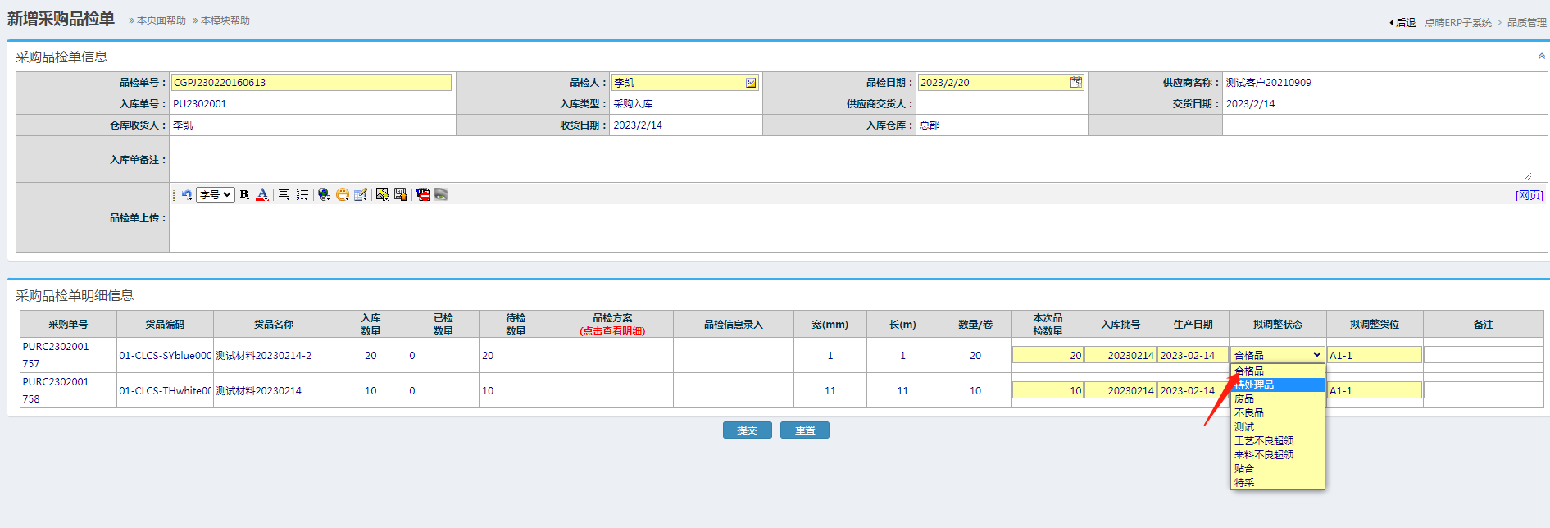Select 待处理品 from the status list
The width and height of the screenshot is (1550, 528).
point(1255,385)
